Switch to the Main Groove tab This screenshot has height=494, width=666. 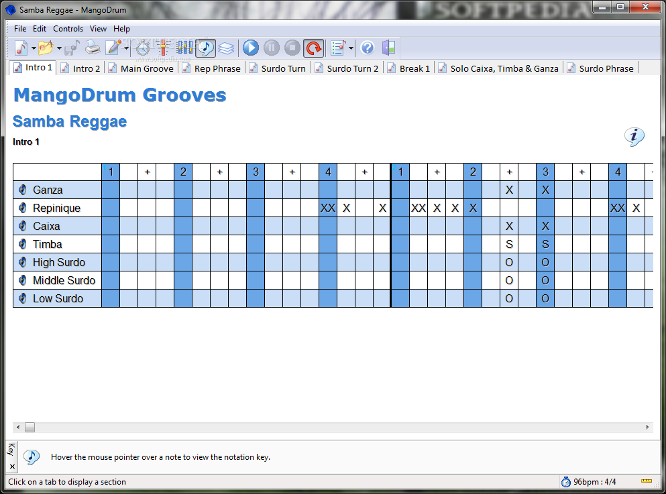[x=141, y=68]
